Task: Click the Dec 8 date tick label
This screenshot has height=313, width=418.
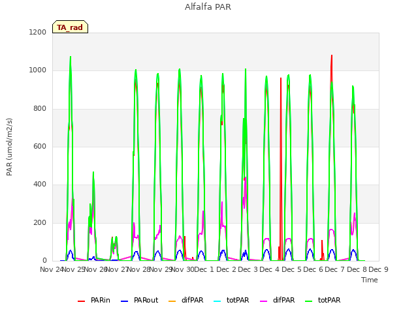Action: coord(357,269)
